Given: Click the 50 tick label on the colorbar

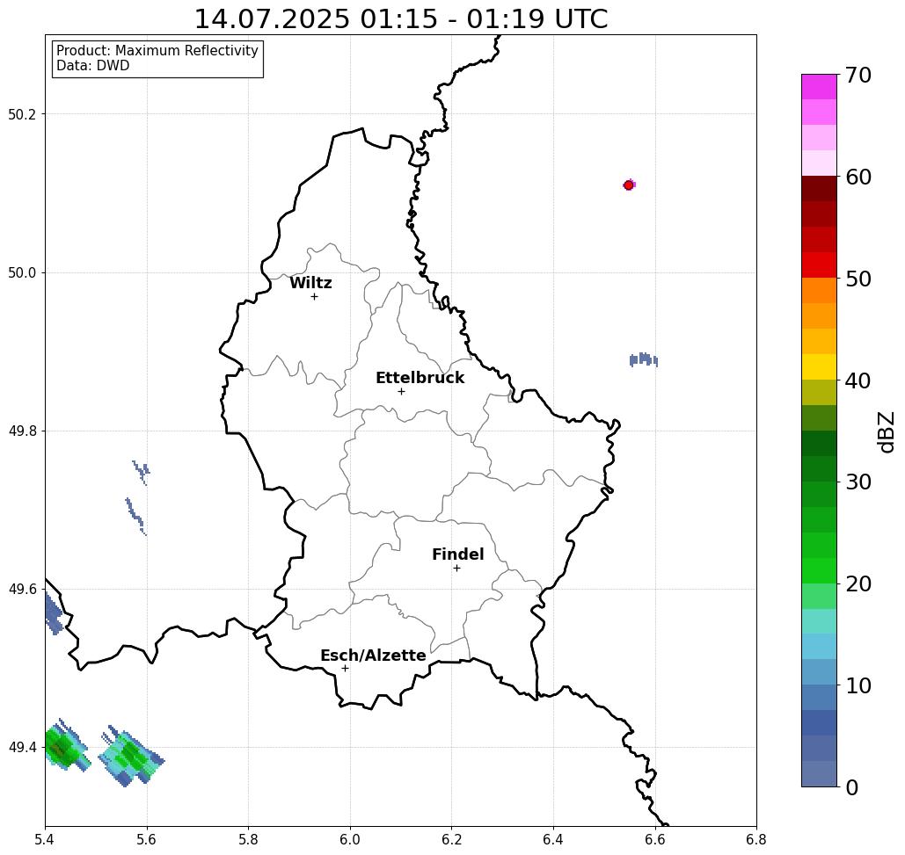Looking at the screenshot, I should 858,279.
